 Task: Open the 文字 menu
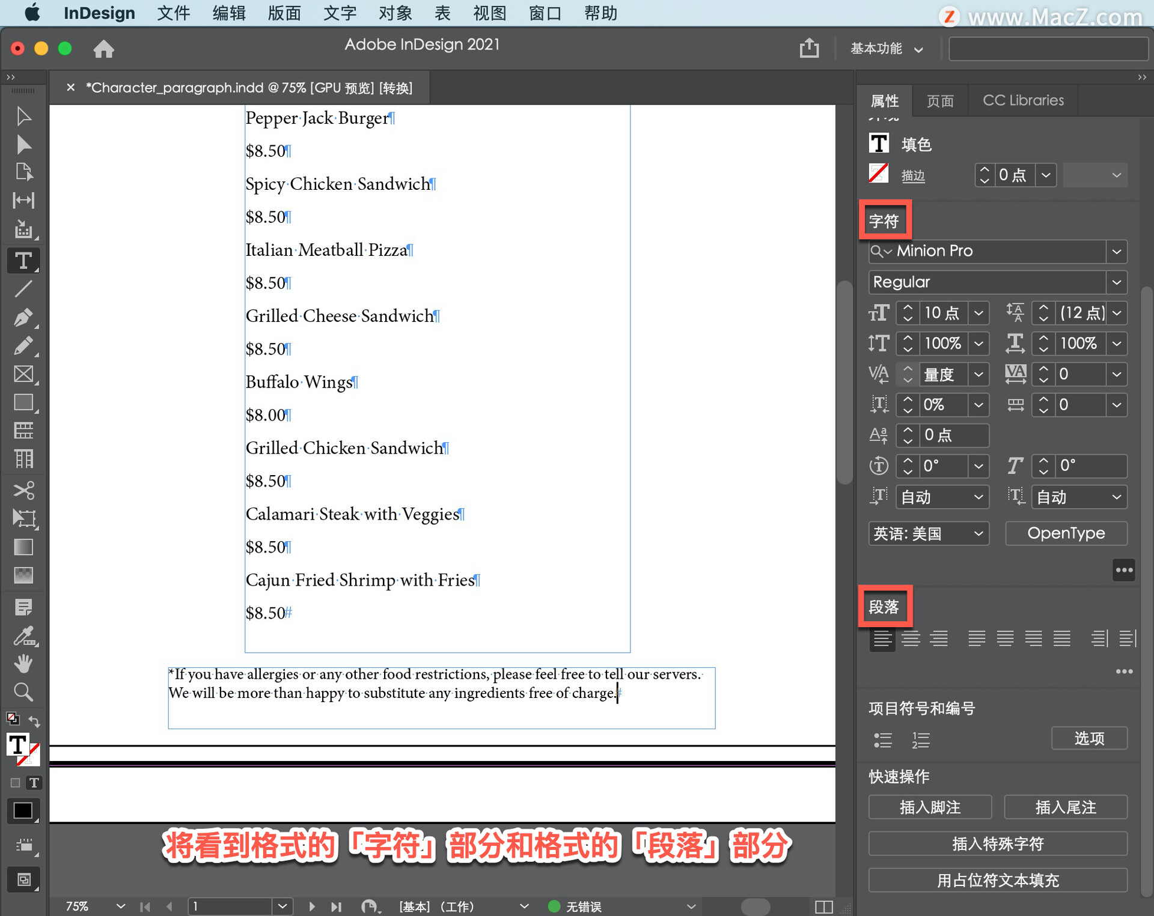(x=340, y=13)
